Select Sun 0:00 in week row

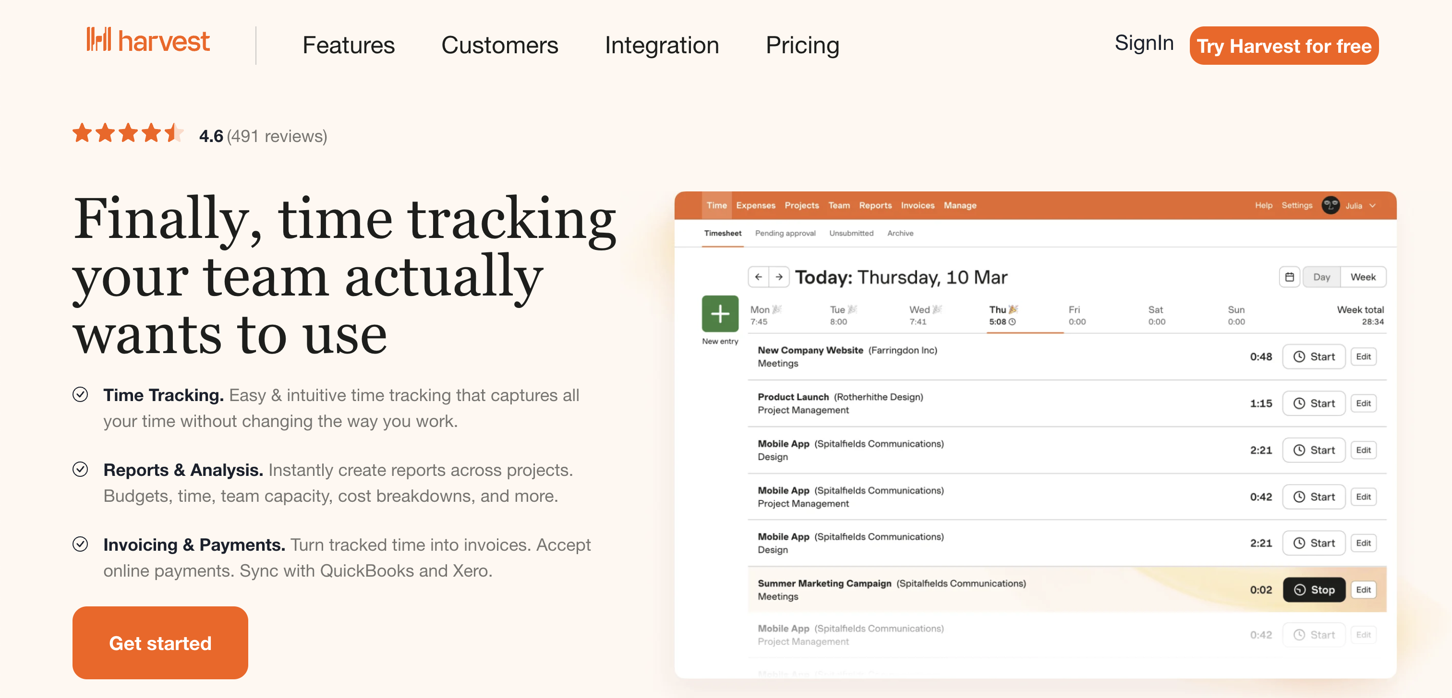(x=1236, y=316)
